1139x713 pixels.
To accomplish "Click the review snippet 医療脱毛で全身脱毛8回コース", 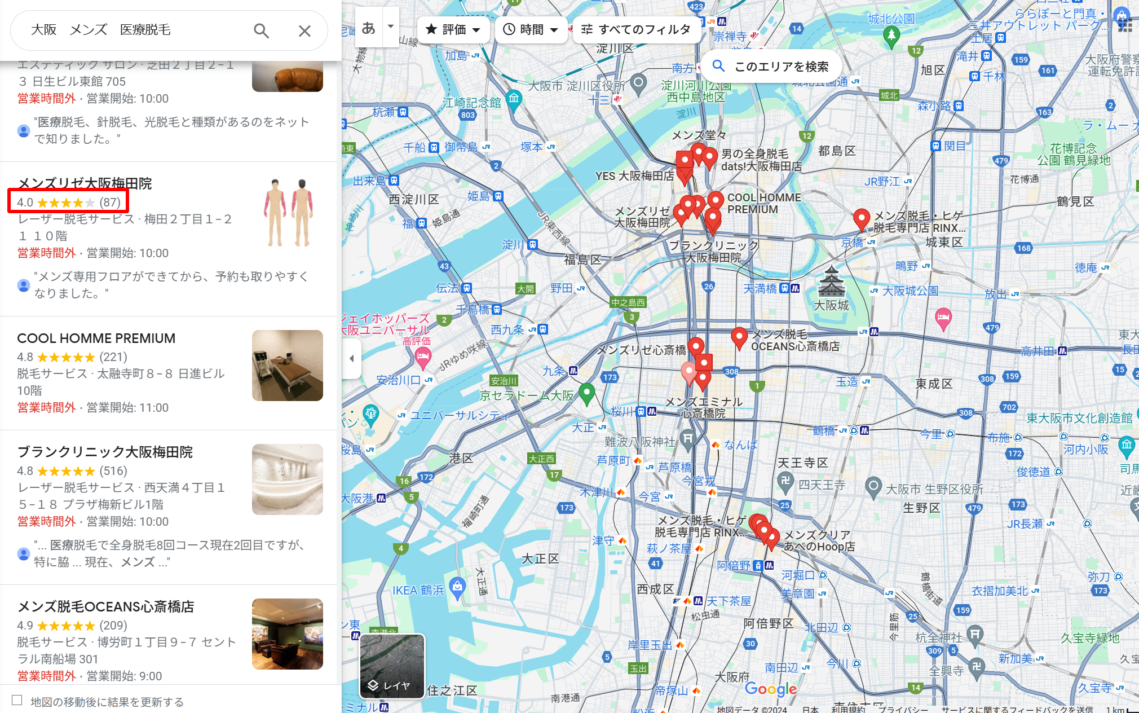I will coord(169,553).
